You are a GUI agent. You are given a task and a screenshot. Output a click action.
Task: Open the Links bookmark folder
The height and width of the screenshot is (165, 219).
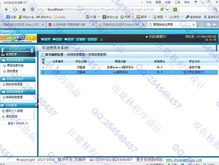click(x=60, y=17)
